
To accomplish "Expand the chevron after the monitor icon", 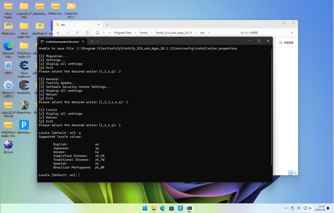I will [x=104, y=32].
